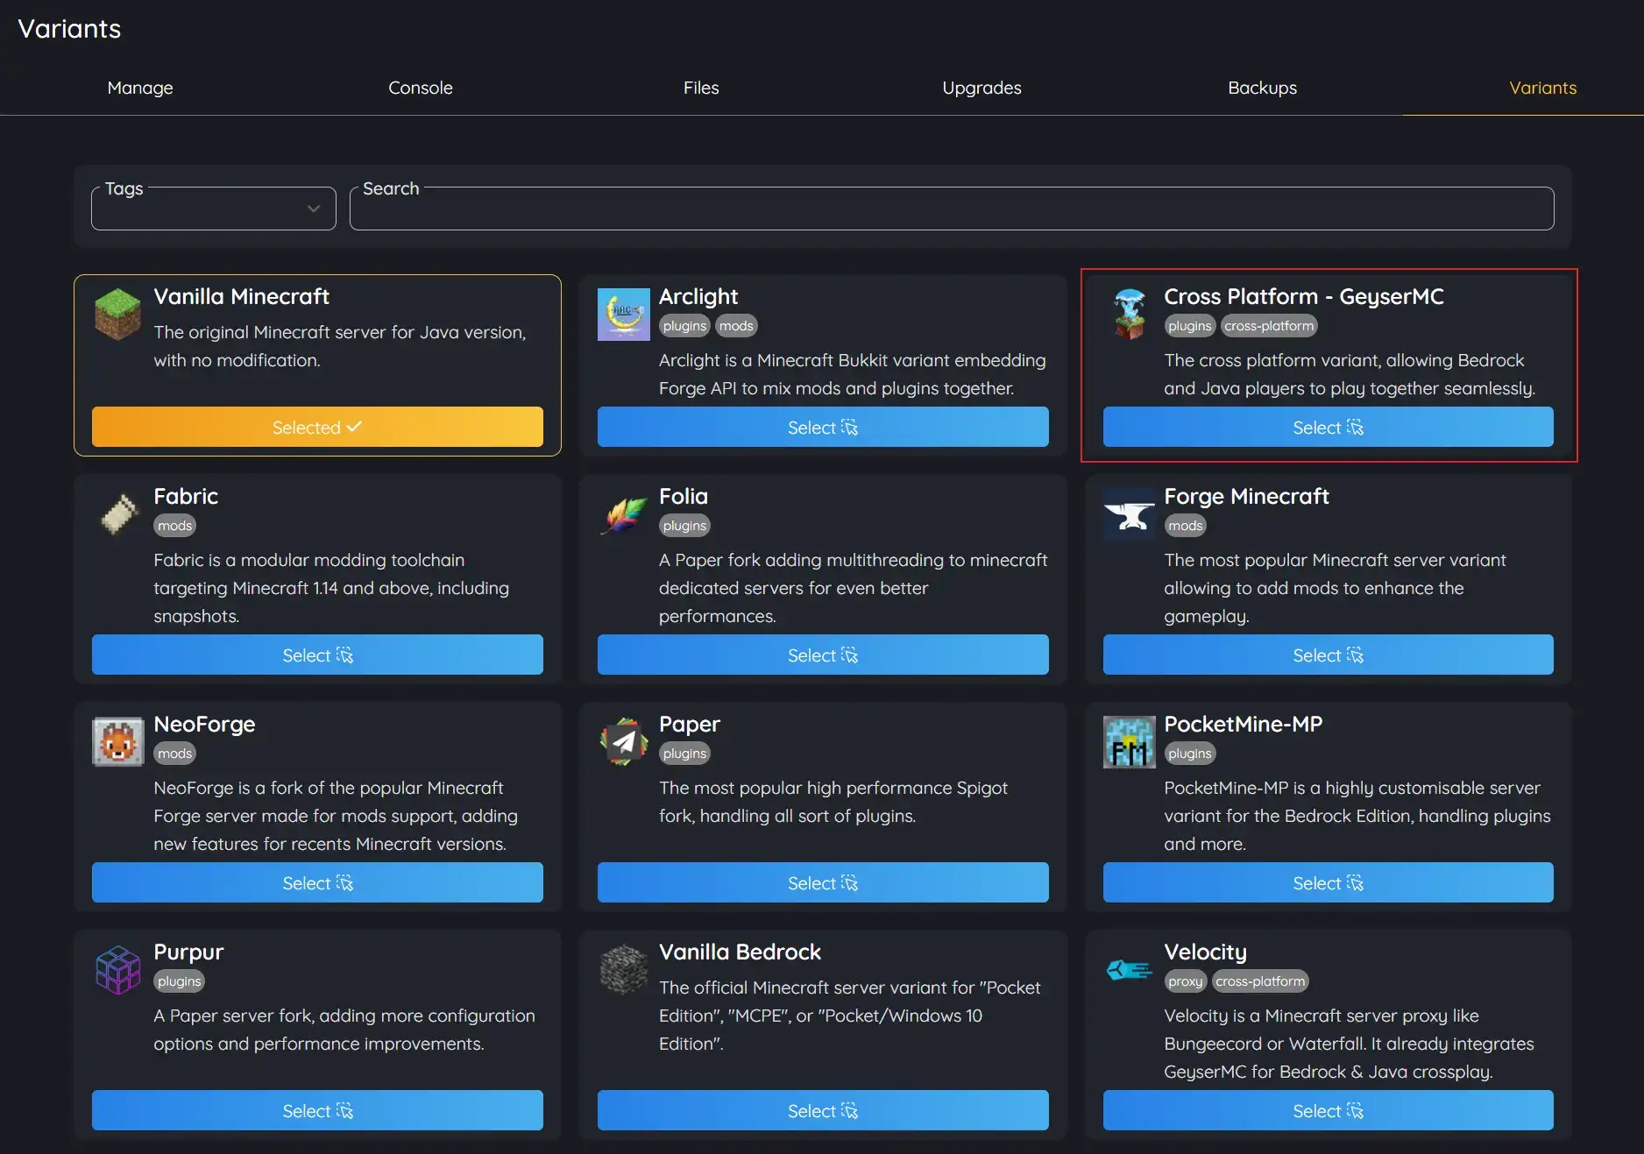The width and height of the screenshot is (1644, 1154).
Task: Click the Vanilla Bedrock block icon
Action: click(x=623, y=969)
